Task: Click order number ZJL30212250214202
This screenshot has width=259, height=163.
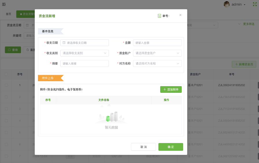Action: coord(231,156)
